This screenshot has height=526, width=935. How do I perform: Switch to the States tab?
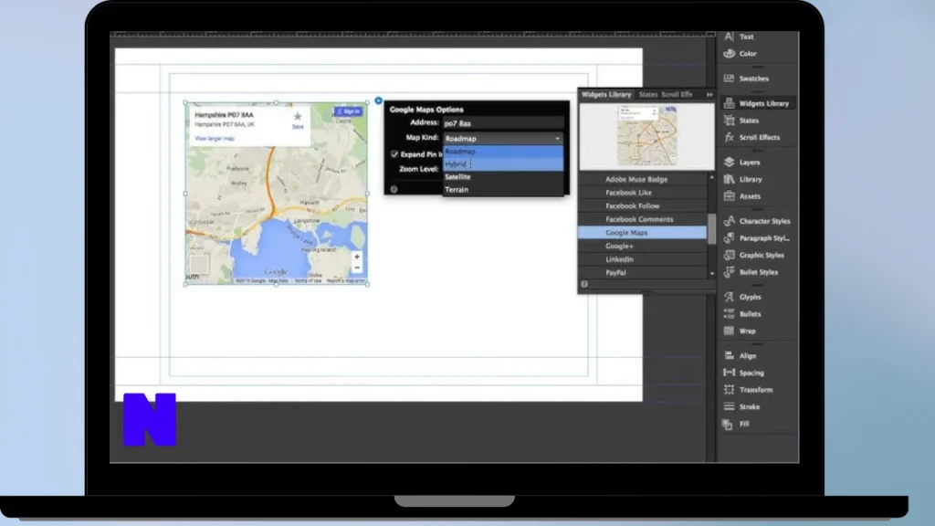(x=647, y=94)
